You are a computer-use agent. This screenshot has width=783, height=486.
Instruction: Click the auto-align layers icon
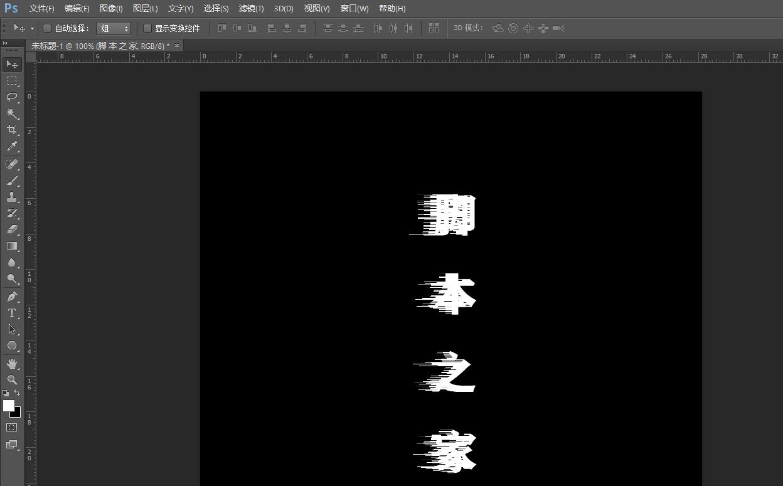[x=434, y=28]
